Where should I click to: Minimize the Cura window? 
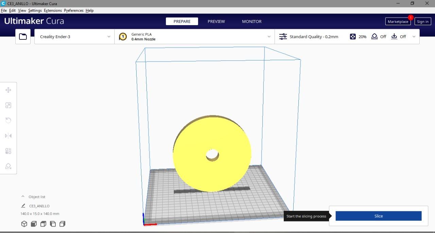pos(398,3)
